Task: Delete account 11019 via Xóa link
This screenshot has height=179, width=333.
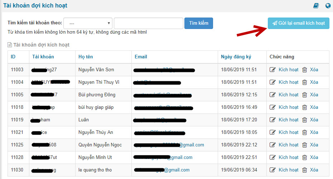Action: [x=314, y=120]
